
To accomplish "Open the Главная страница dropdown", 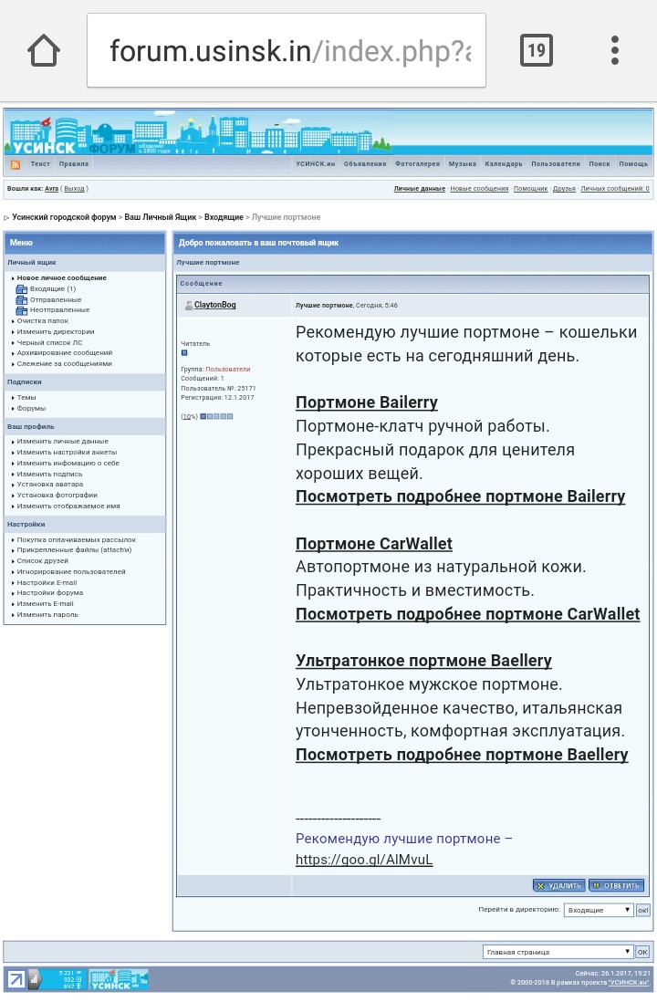I will click(x=558, y=952).
